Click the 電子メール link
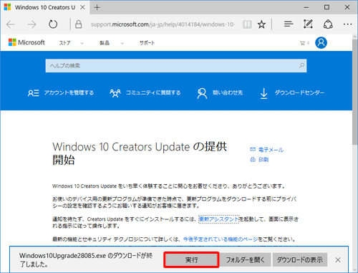 click(271, 150)
